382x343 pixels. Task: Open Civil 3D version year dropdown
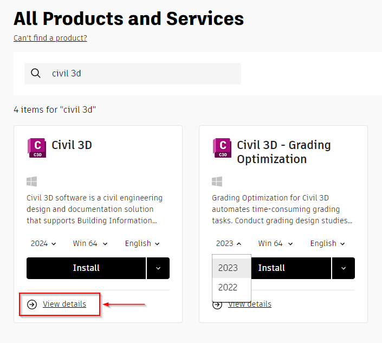pos(43,243)
